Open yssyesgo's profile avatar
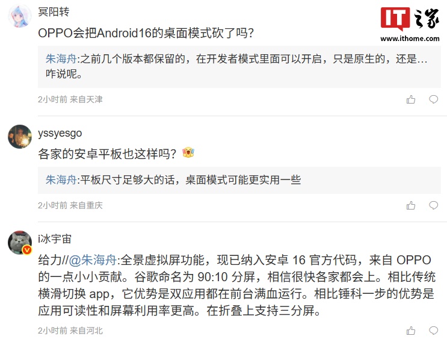447x339 pixels. (20, 137)
